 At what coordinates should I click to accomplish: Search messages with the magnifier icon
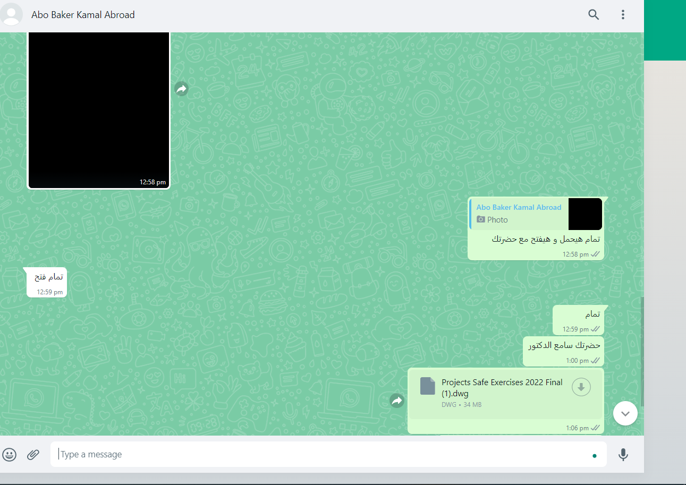point(594,15)
